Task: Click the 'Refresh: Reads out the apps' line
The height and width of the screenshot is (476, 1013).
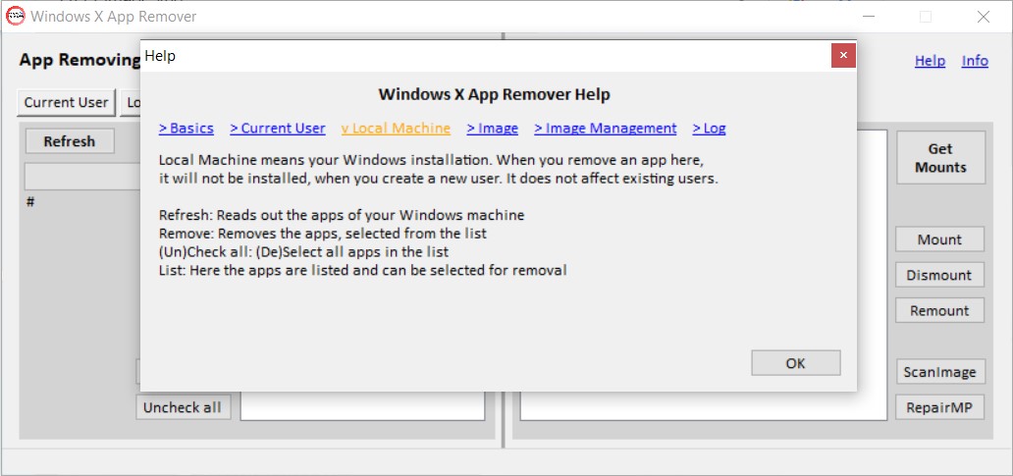Action: pos(342,215)
